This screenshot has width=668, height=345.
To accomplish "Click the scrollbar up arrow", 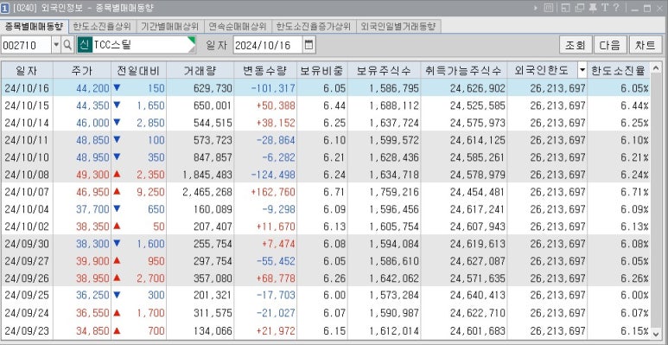I will [x=655, y=67].
